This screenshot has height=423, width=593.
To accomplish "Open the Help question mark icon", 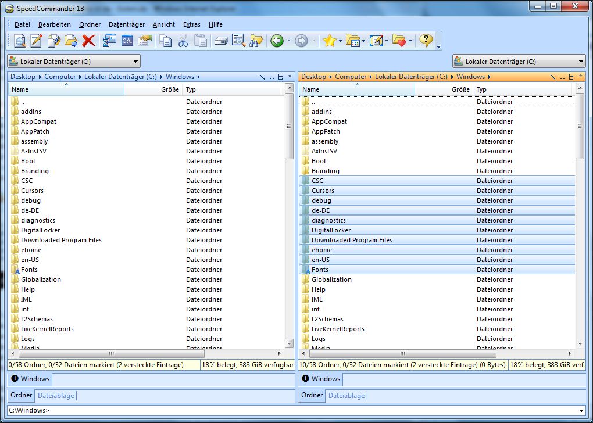I will click(426, 41).
